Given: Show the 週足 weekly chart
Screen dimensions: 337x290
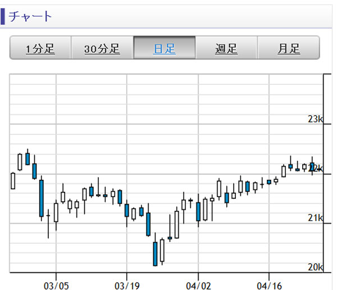Looking at the screenshot, I should (226, 48).
